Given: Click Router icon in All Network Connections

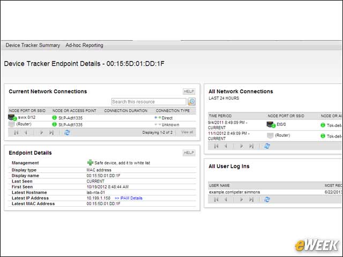Looking at the screenshot, I should coord(270,135).
